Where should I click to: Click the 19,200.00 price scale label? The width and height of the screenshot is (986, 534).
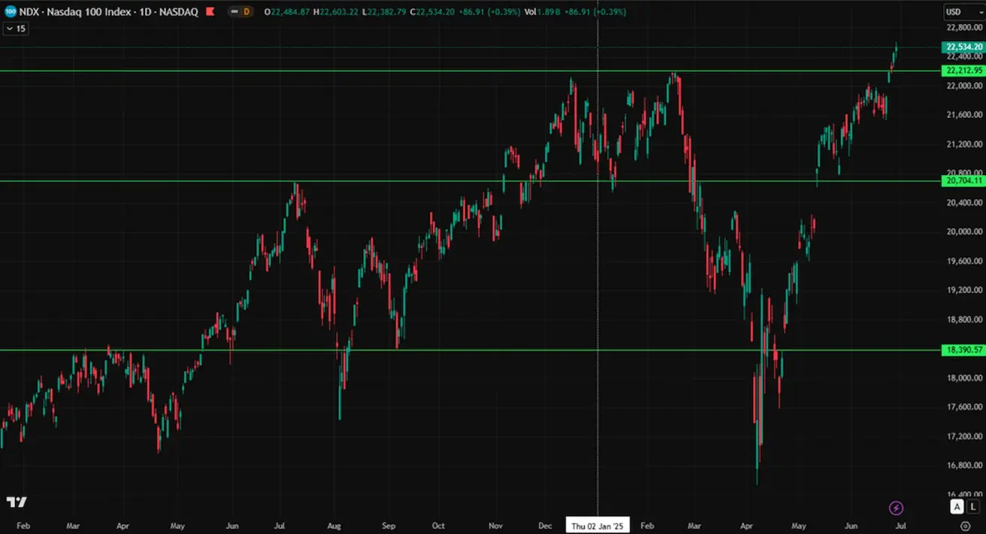coord(964,290)
